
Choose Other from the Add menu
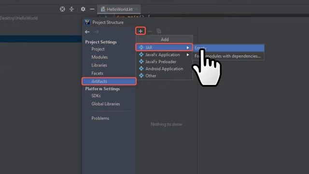pos(164,76)
